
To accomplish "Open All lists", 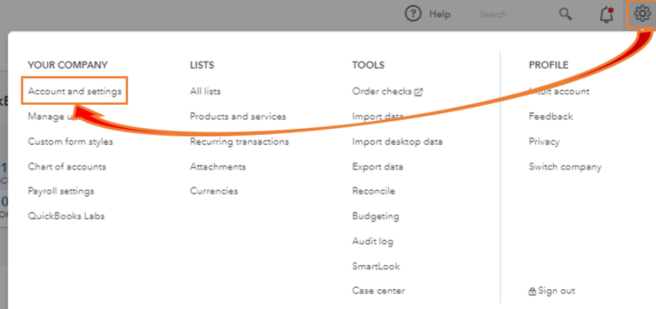I will point(206,90).
